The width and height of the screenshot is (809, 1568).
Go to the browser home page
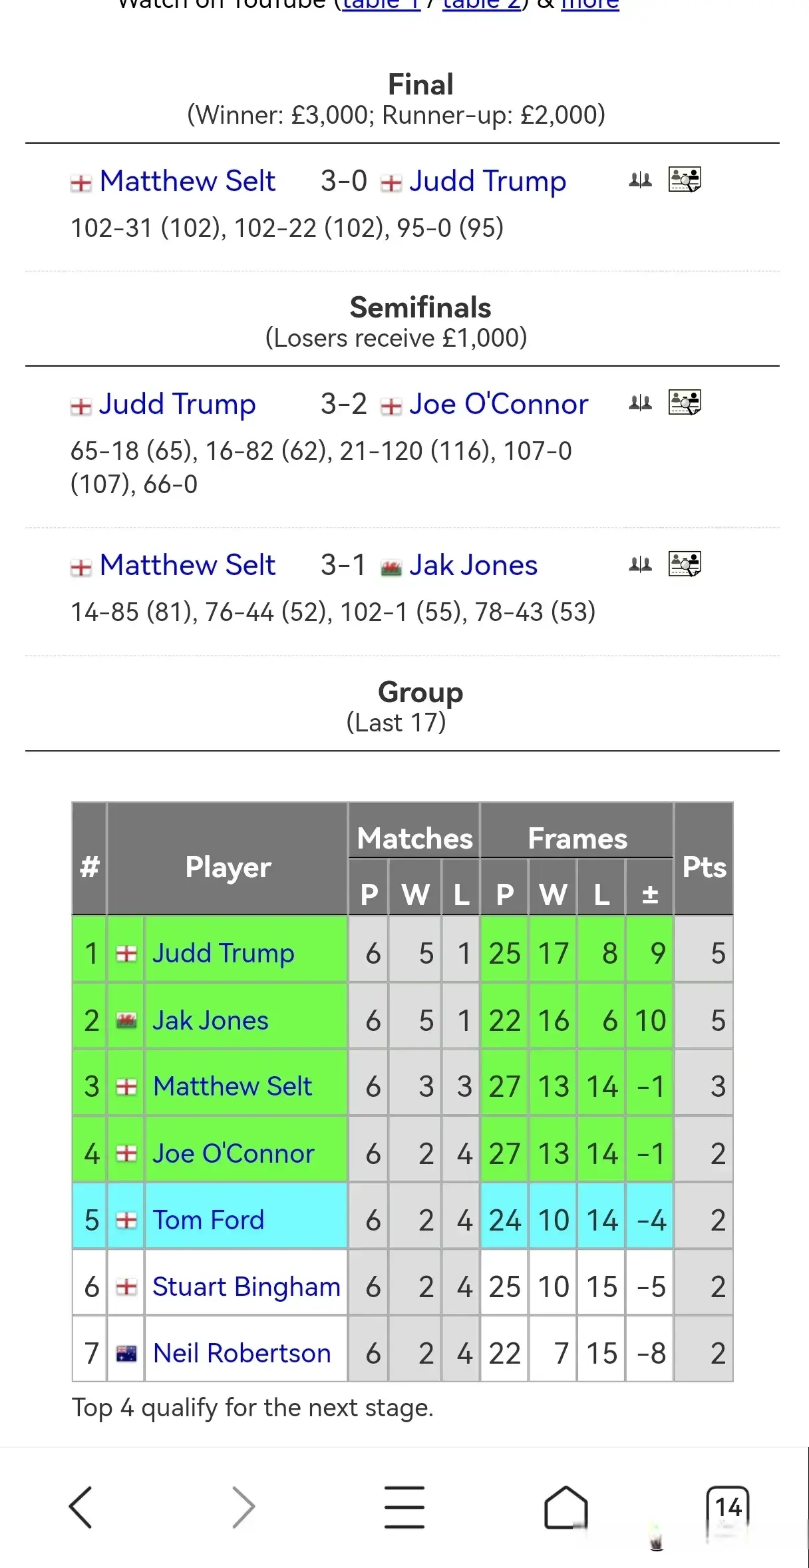pos(566,1507)
